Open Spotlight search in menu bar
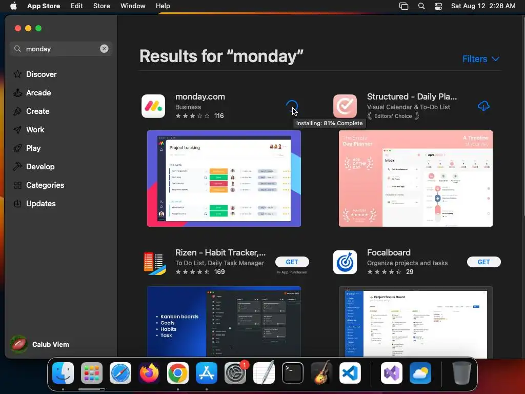 (421, 6)
